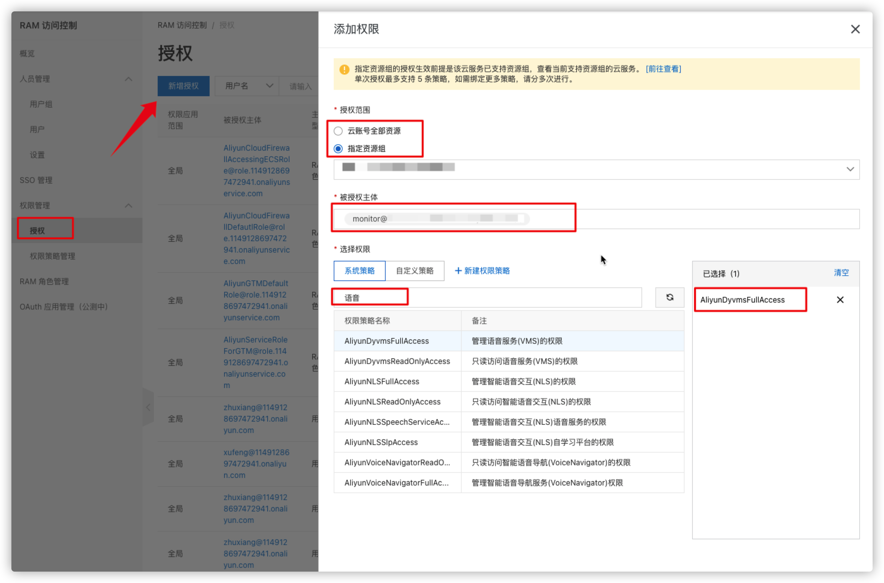Open the 用户名 filter dropdown
884x583 pixels.
pyautogui.click(x=247, y=86)
